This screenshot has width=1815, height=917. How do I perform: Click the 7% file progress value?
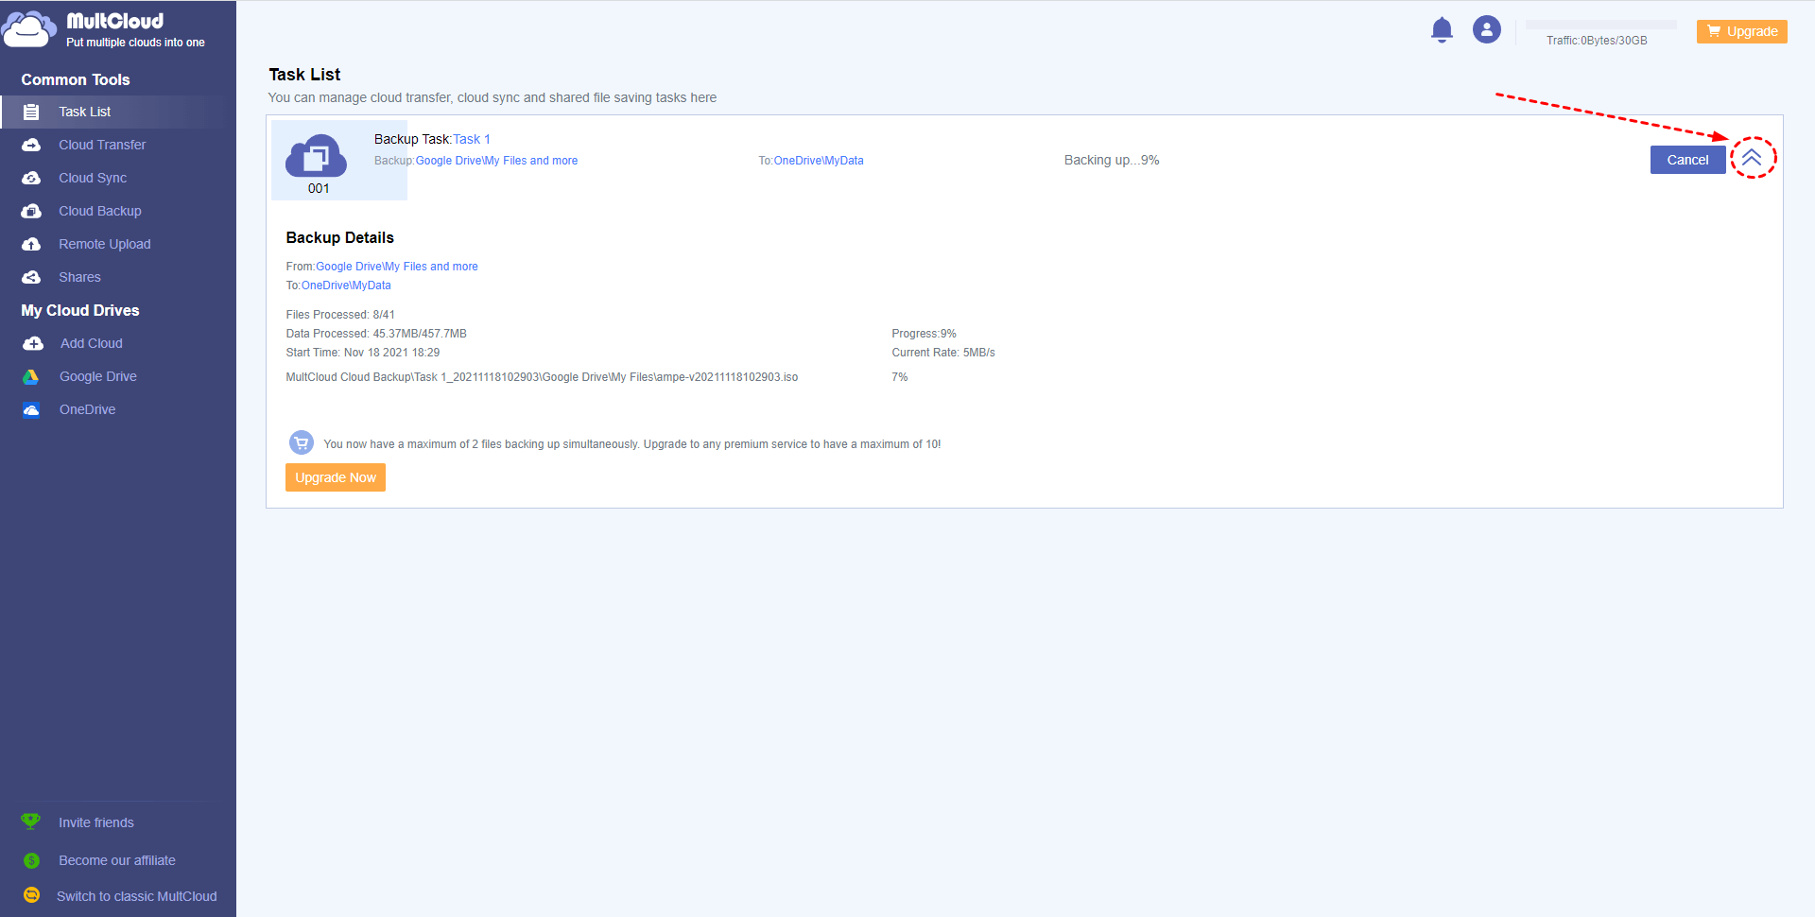pyautogui.click(x=900, y=377)
